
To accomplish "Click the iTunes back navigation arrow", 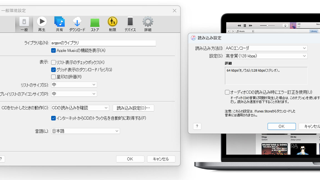I will 229,31.
